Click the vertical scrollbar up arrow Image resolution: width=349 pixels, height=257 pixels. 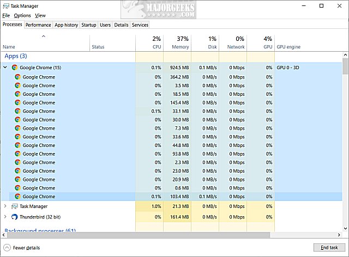[x=345, y=54]
